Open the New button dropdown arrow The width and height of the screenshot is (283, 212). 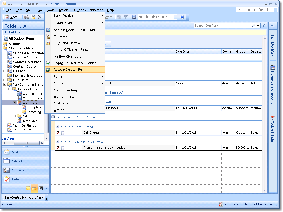20,17
